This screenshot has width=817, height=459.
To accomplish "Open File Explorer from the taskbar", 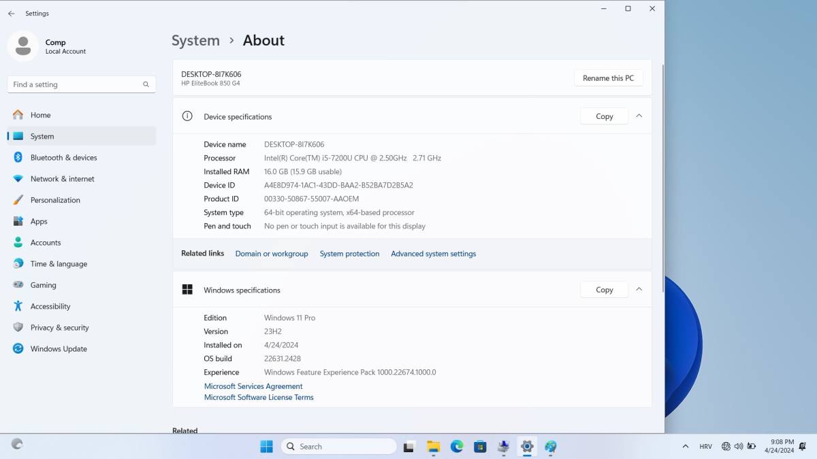I will [433, 447].
